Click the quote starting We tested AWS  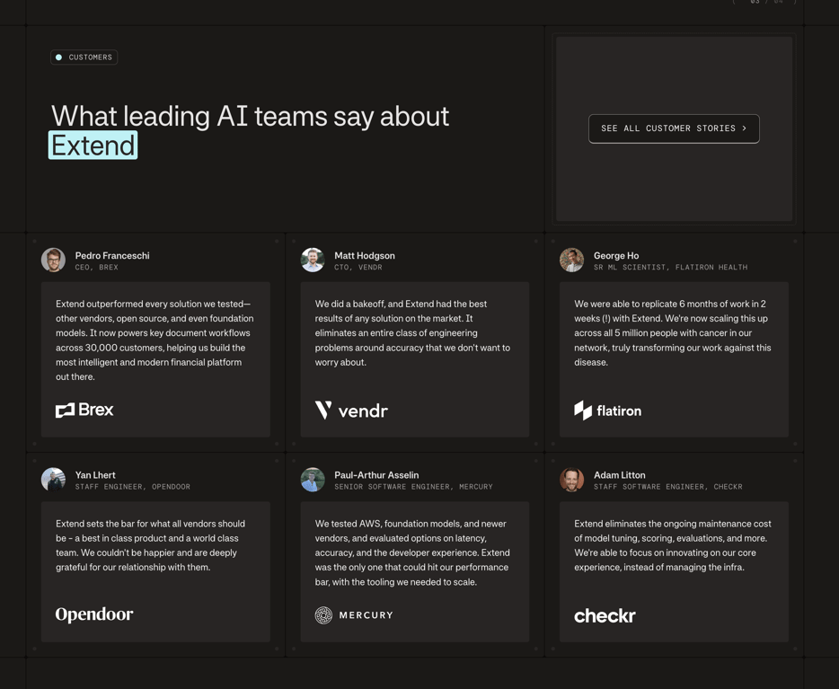(x=412, y=552)
